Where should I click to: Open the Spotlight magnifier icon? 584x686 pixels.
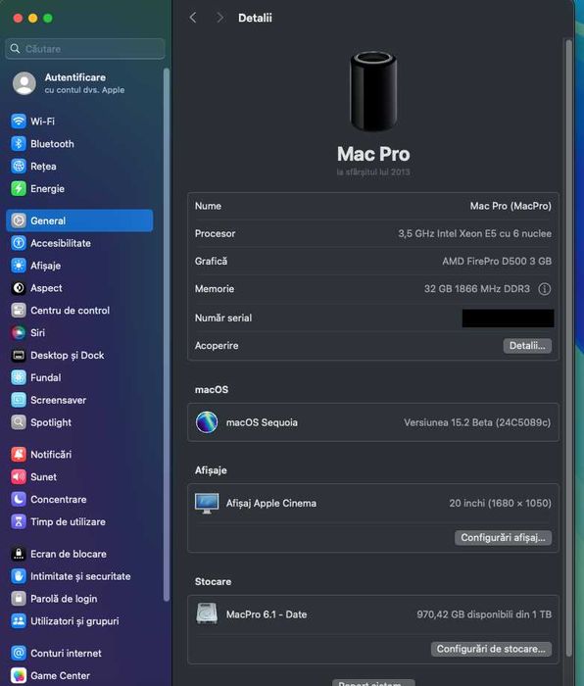point(19,422)
